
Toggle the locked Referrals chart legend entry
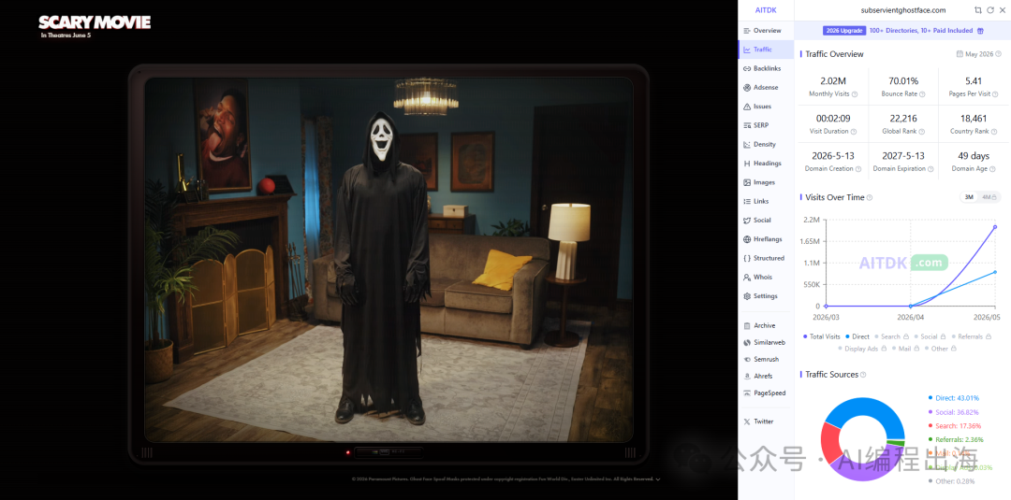coord(973,336)
